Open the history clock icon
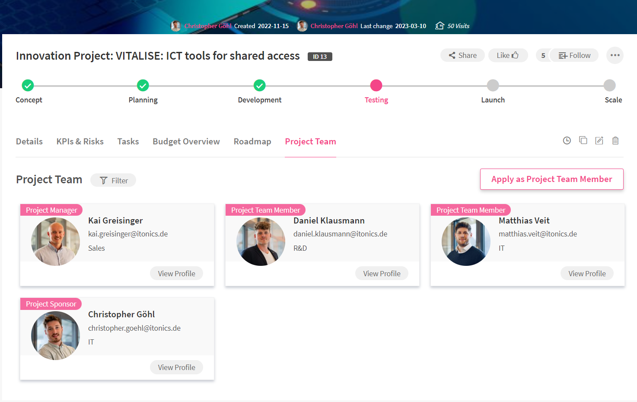This screenshot has width=637, height=402. (x=567, y=140)
